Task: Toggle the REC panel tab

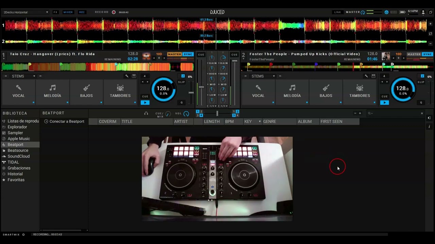Action: pyautogui.click(x=82, y=12)
